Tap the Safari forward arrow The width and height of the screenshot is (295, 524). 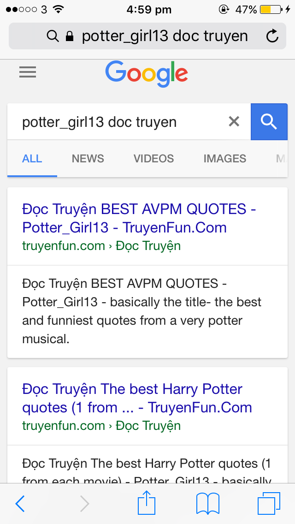[84, 504]
